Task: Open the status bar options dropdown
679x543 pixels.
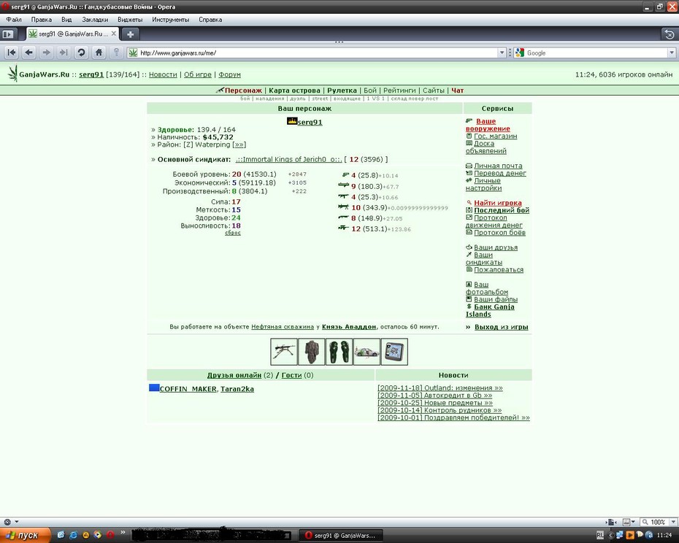Action: coord(17,522)
